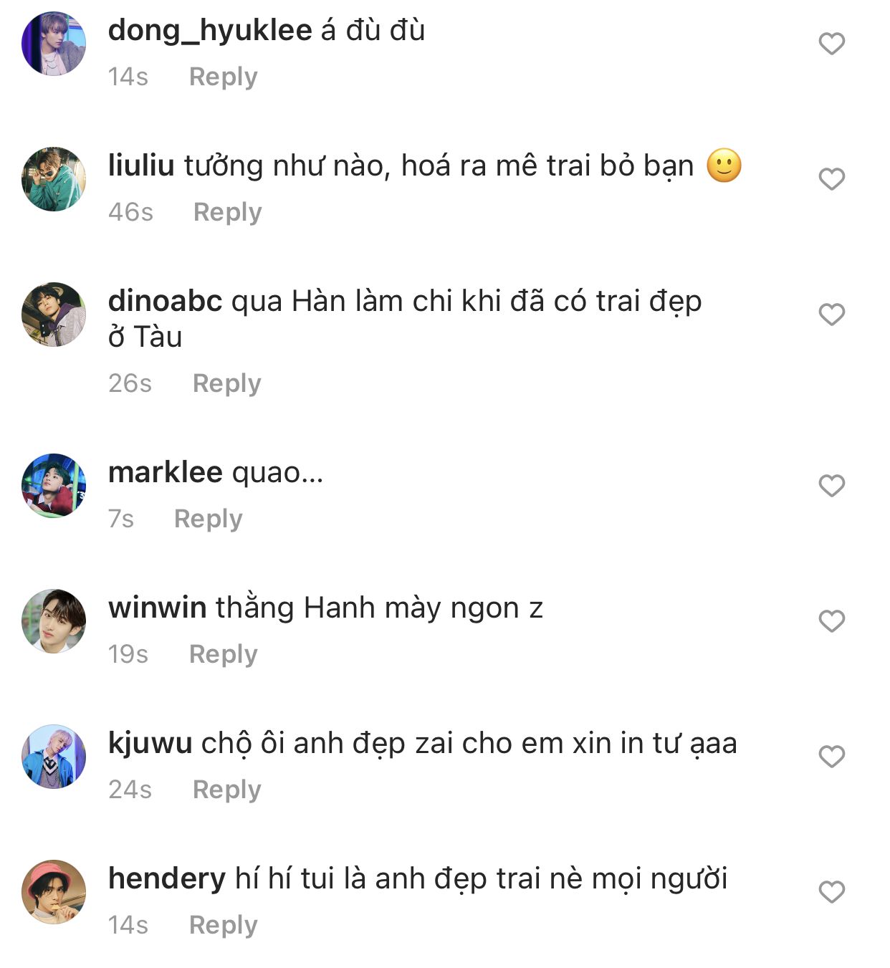The height and width of the screenshot is (968, 890).
Task: Reply to marklee's comment
Action: 208,519
